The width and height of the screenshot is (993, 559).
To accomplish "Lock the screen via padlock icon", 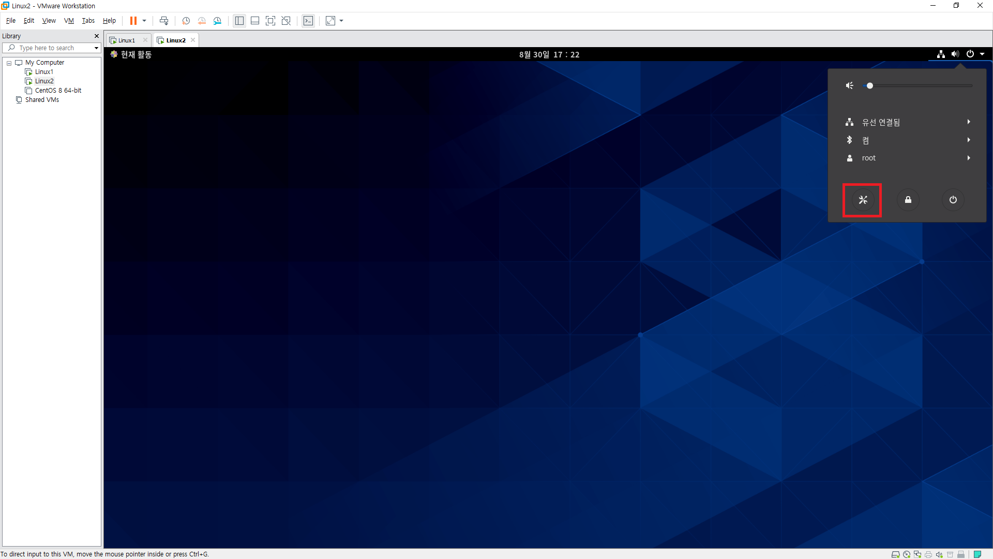I will point(908,200).
